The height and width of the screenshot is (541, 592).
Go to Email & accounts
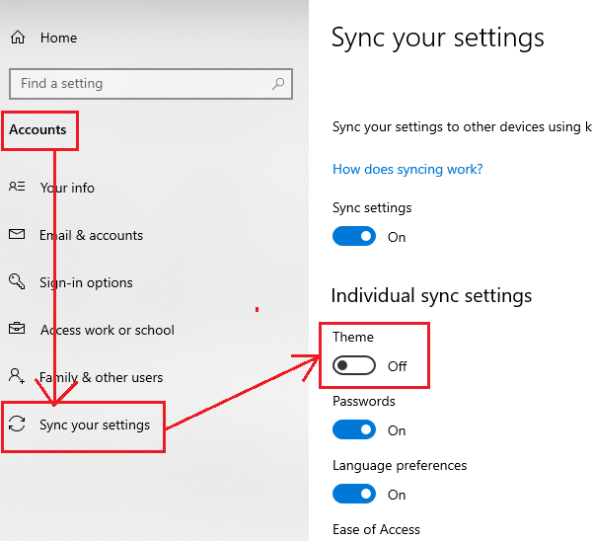91,235
